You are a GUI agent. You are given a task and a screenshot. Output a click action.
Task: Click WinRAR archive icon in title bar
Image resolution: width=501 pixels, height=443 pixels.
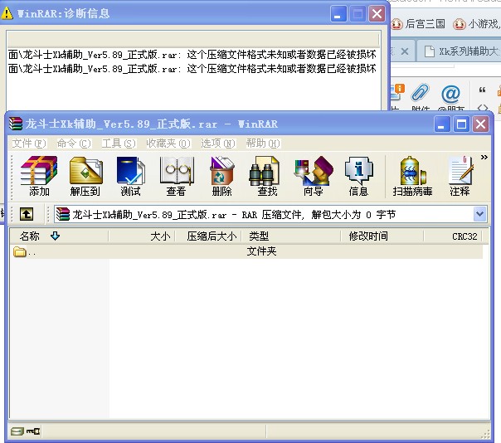(x=16, y=124)
